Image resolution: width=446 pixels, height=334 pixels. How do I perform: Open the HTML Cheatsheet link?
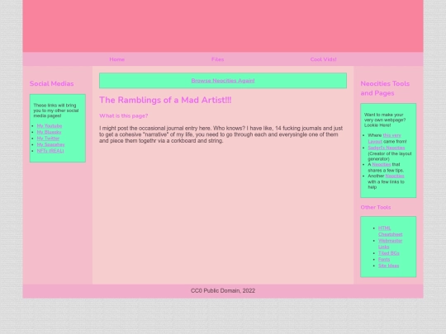[x=390, y=231]
